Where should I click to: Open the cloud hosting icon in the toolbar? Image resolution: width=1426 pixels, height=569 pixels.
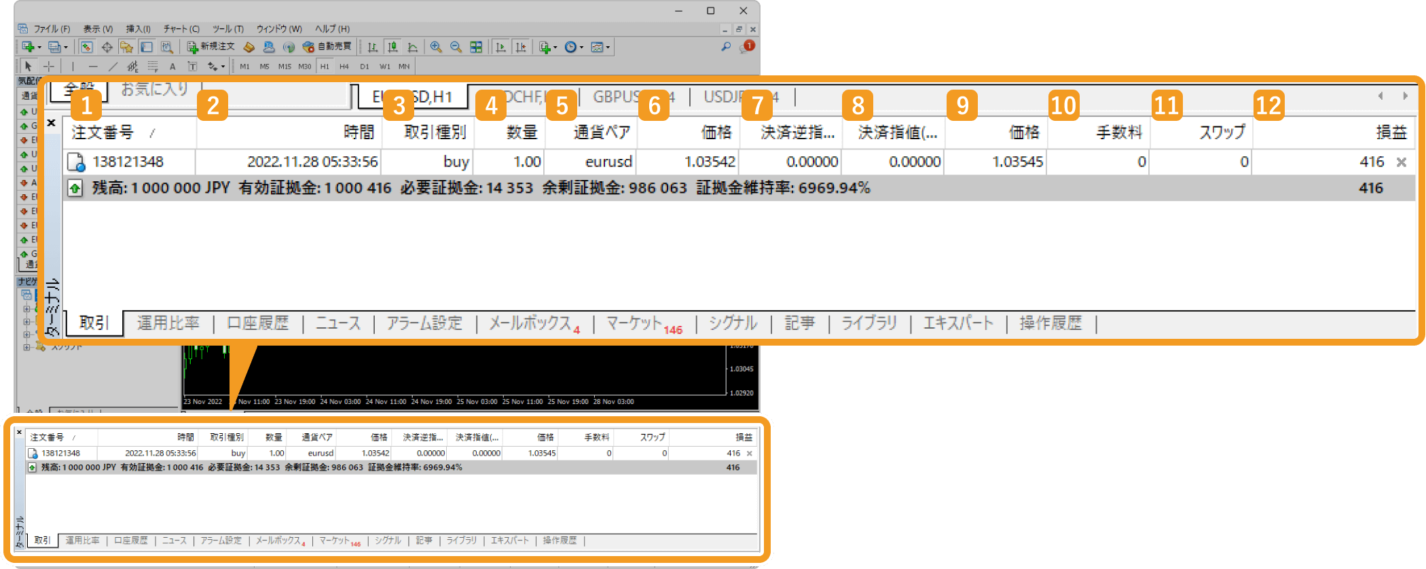pos(269,47)
